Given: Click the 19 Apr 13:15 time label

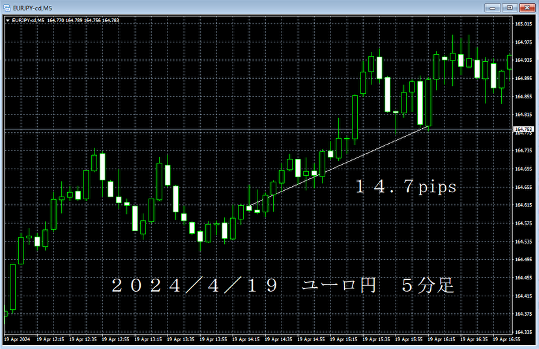Looking at the screenshot, I should click(x=148, y=339).
